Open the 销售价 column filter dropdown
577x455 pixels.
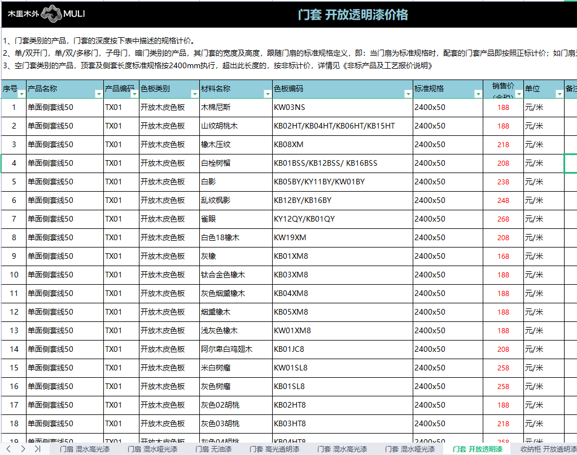point(519,94)
